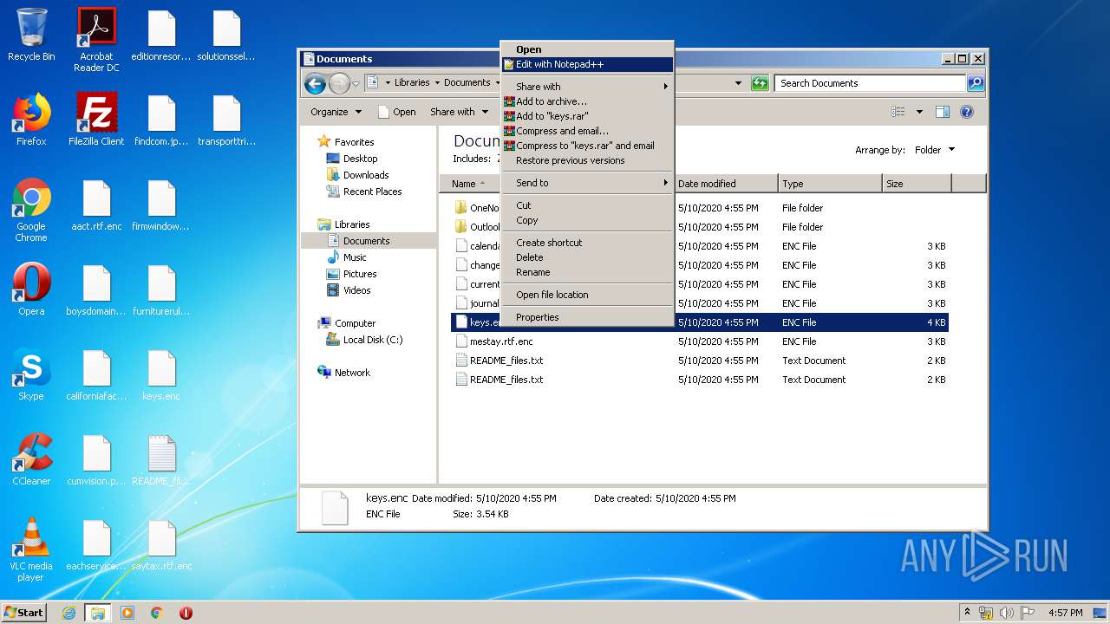This screenshot has height=624, width=1110.
Task: Click the toolbar Open button
Action: (x=397, y=112)
